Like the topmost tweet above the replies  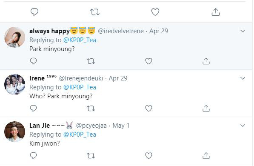point(155,12)
